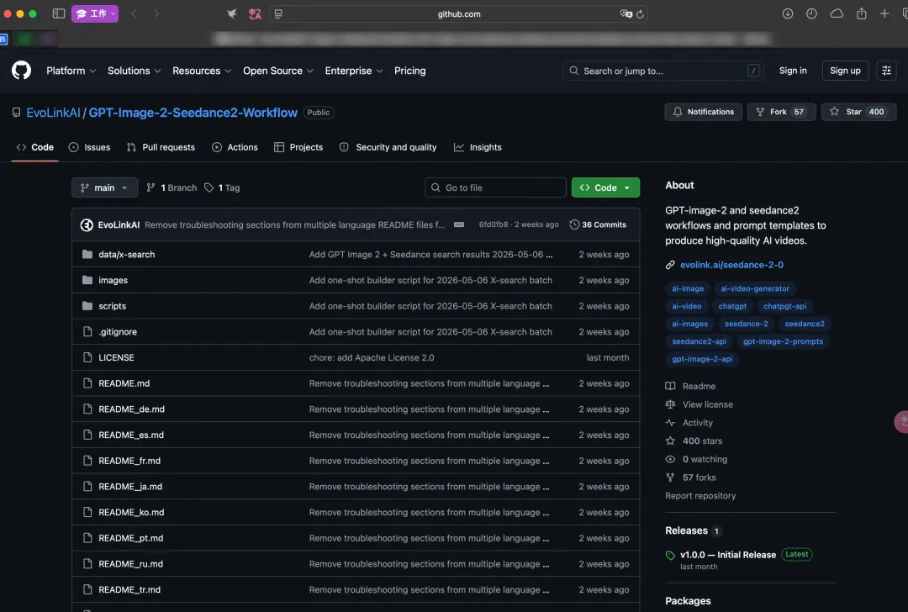Expand the Resources menu
This screenshot has width=908, height=612.
[202, 71]
